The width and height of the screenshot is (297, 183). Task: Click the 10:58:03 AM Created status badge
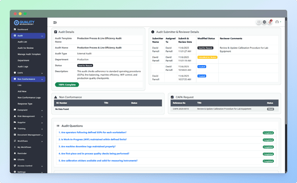[x=202, y=66]
